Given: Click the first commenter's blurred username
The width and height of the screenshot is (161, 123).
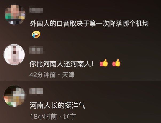Looking at the screenshot, I should click(x=36, y=11).
